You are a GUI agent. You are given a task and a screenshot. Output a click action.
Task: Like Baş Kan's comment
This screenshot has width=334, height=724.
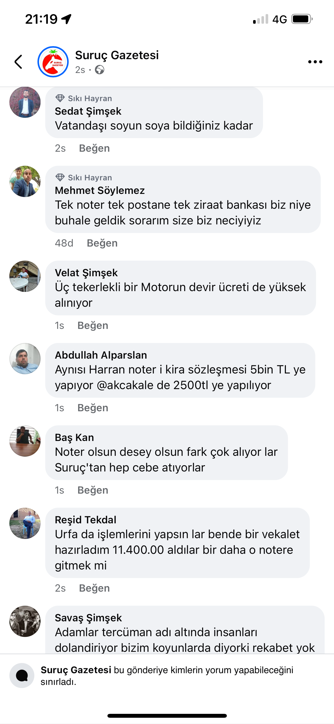(93, 490)
